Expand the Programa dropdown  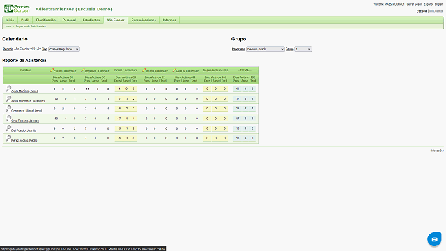(265, 49)
